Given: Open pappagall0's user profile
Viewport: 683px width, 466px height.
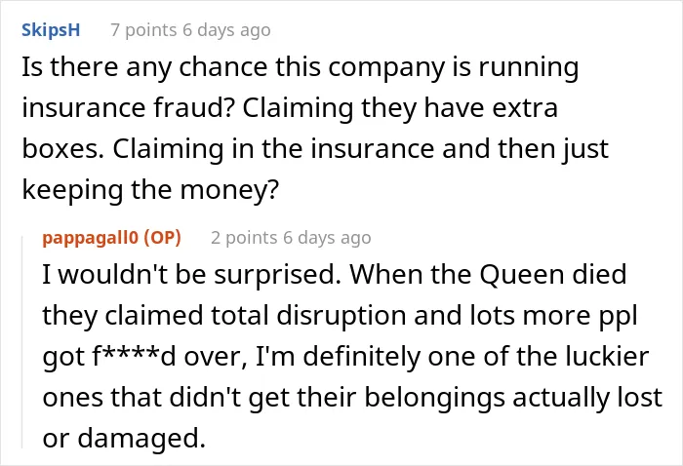Looking at the screenshot, I should [90, 238].
